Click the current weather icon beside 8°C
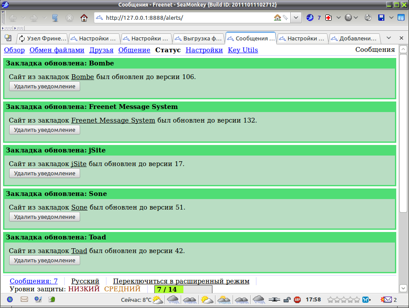This screenshot has height=308, width=409. [158, 300]
